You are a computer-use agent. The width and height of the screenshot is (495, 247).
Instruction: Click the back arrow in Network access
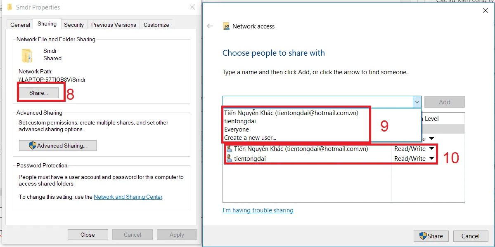(x=210, y=26)
